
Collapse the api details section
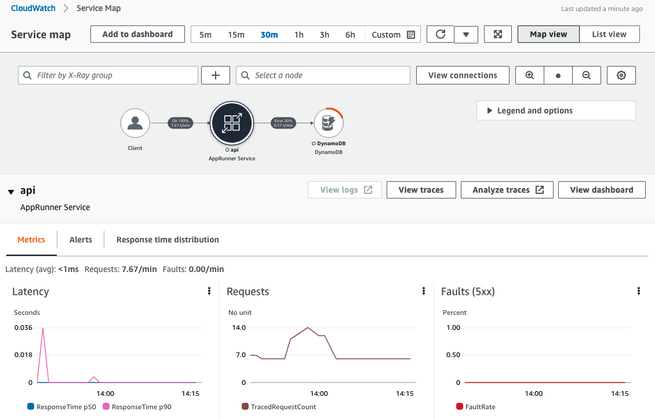pos(11,192)
